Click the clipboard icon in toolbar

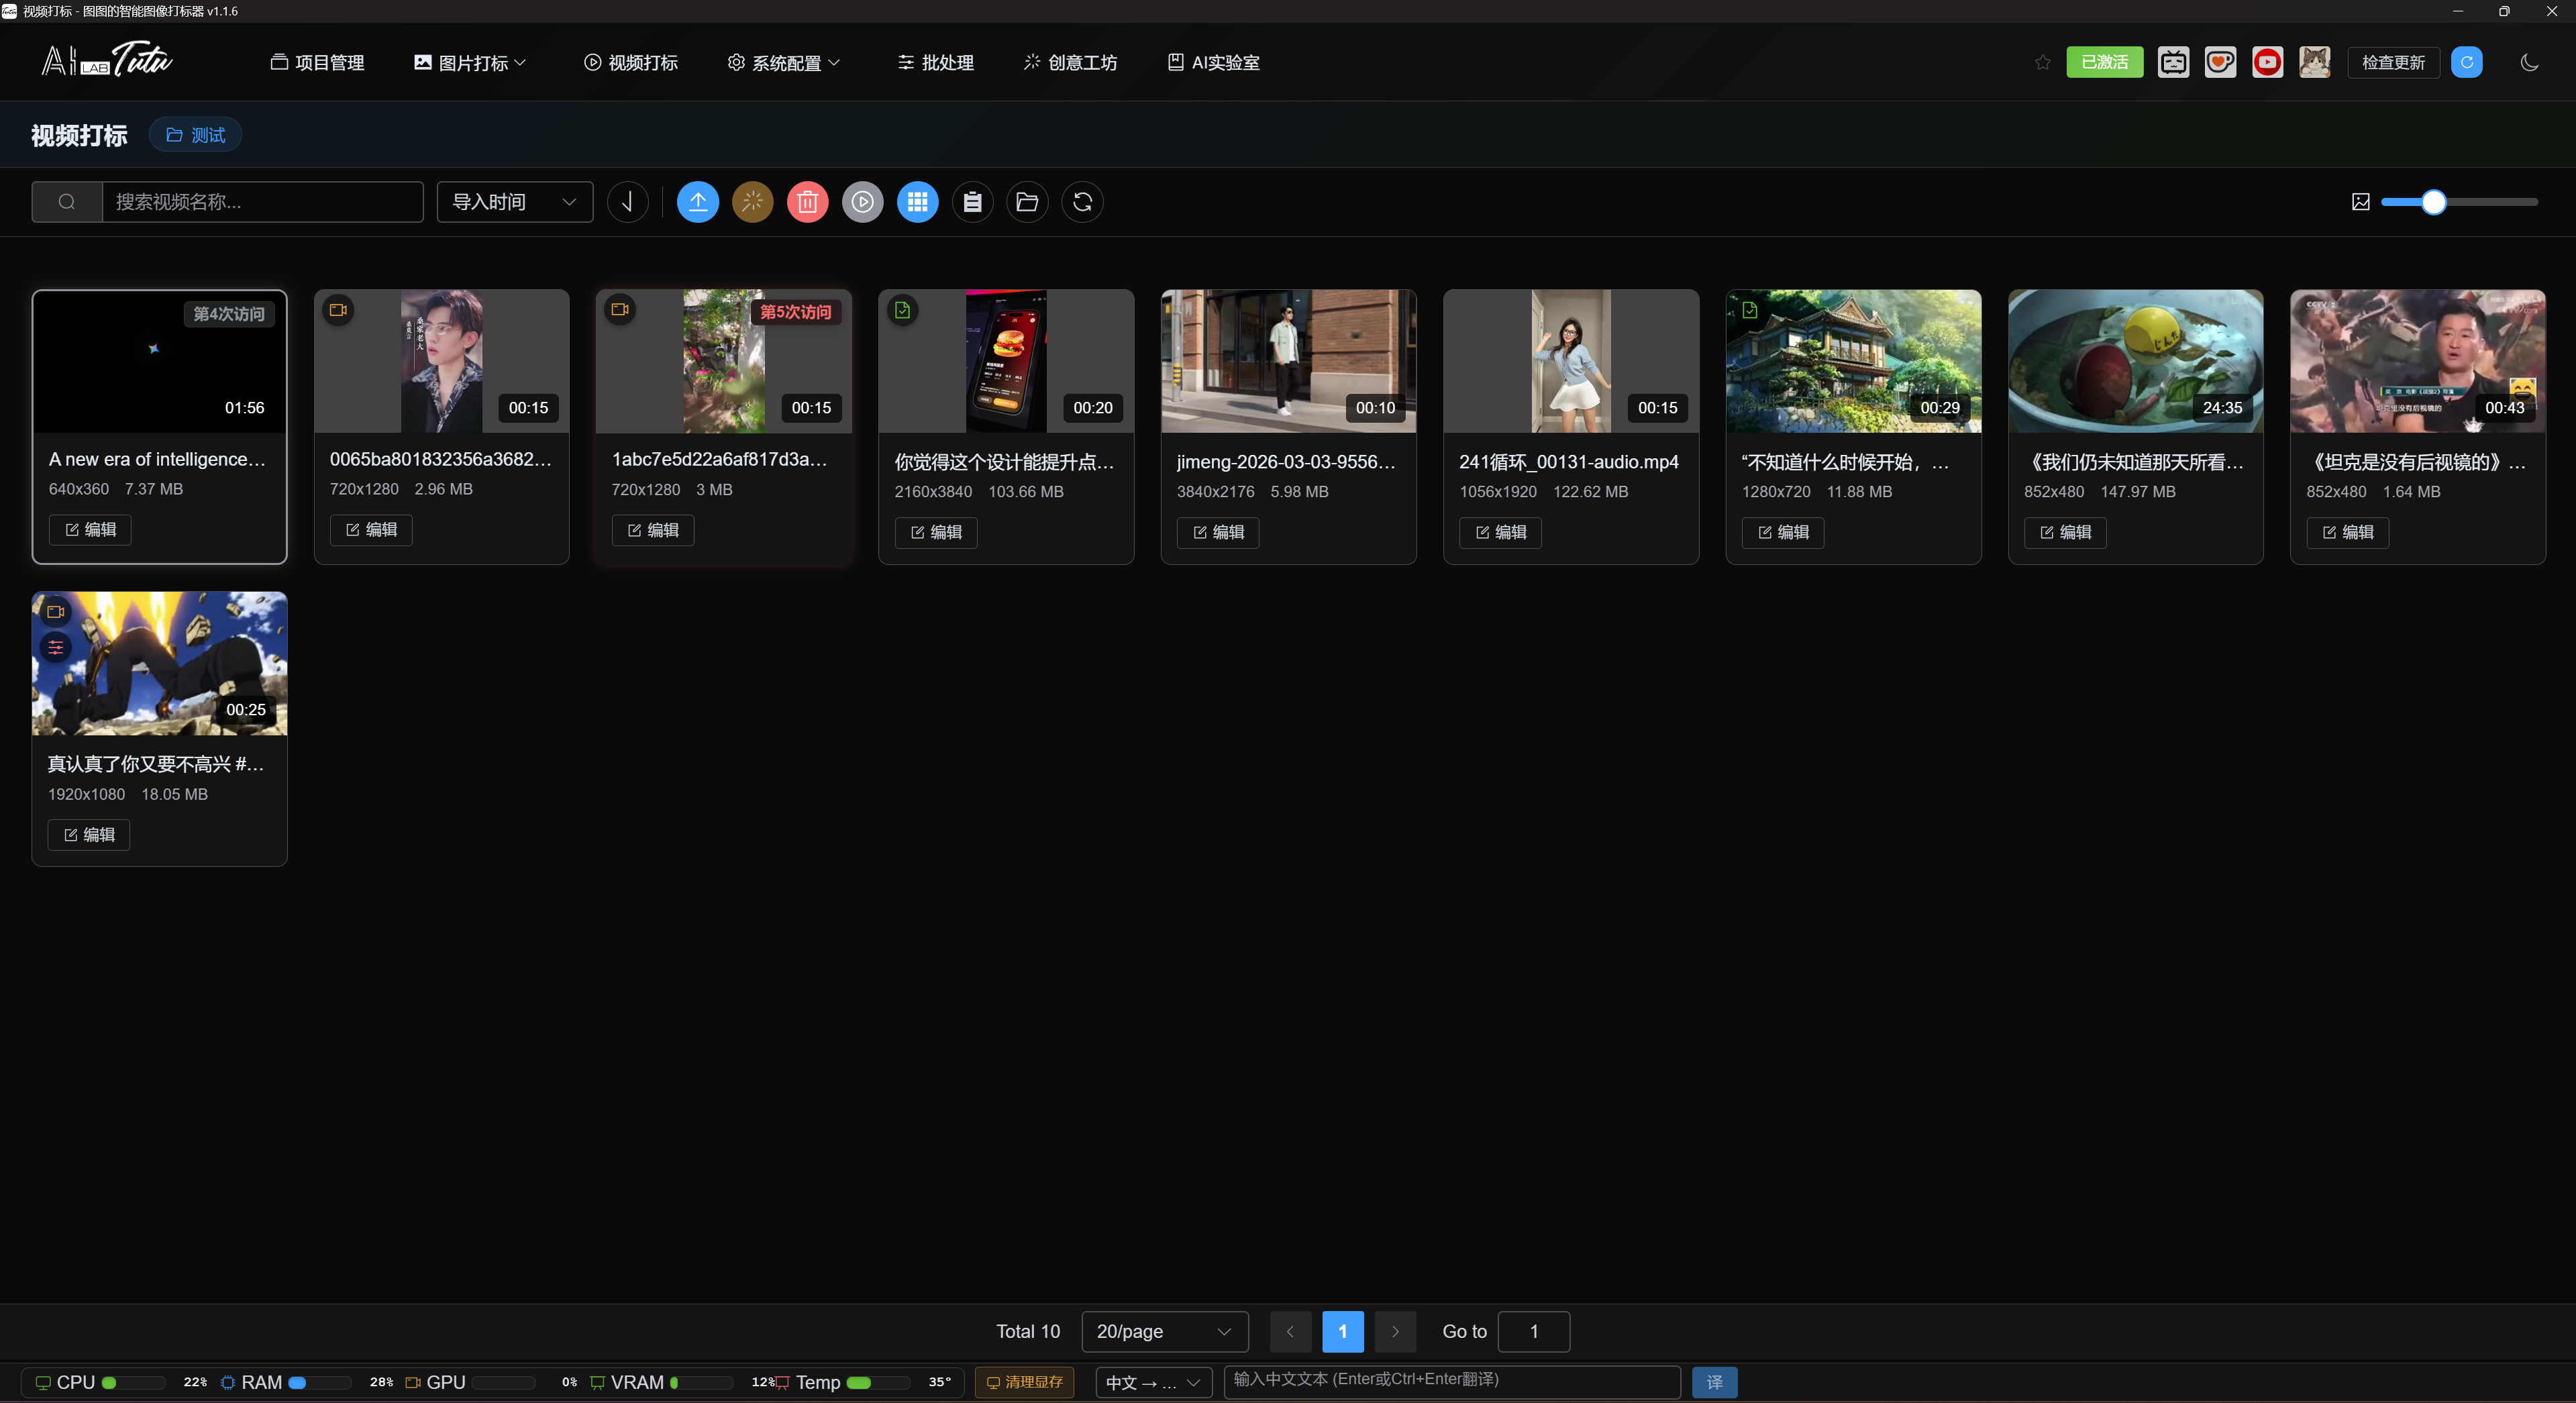pyautogui.click(x=972, y=202)
